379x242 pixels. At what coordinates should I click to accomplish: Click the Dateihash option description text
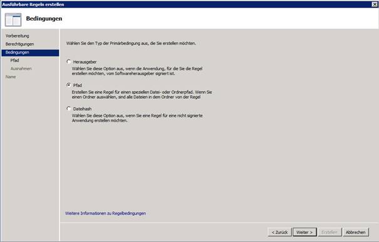[x=137, y=118]
